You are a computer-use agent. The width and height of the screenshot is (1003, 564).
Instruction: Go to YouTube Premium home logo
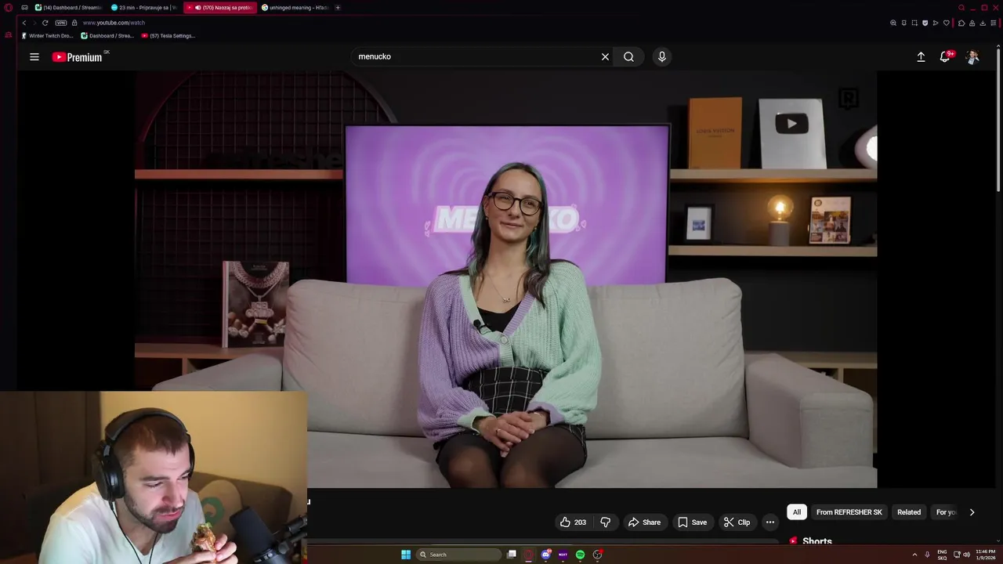click(78, 56)
